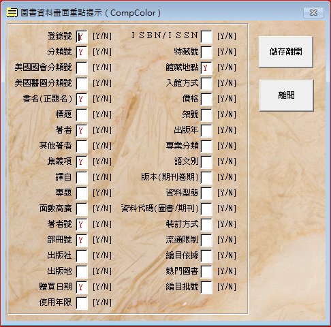The image size is (331, 327).
Task: Click the 美國國會分類號 label text
Action: click(x=43, y=67)
